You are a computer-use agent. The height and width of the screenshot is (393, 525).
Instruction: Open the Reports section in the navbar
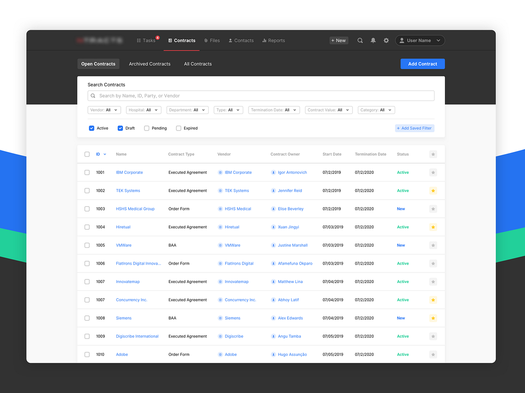point(273,40)
